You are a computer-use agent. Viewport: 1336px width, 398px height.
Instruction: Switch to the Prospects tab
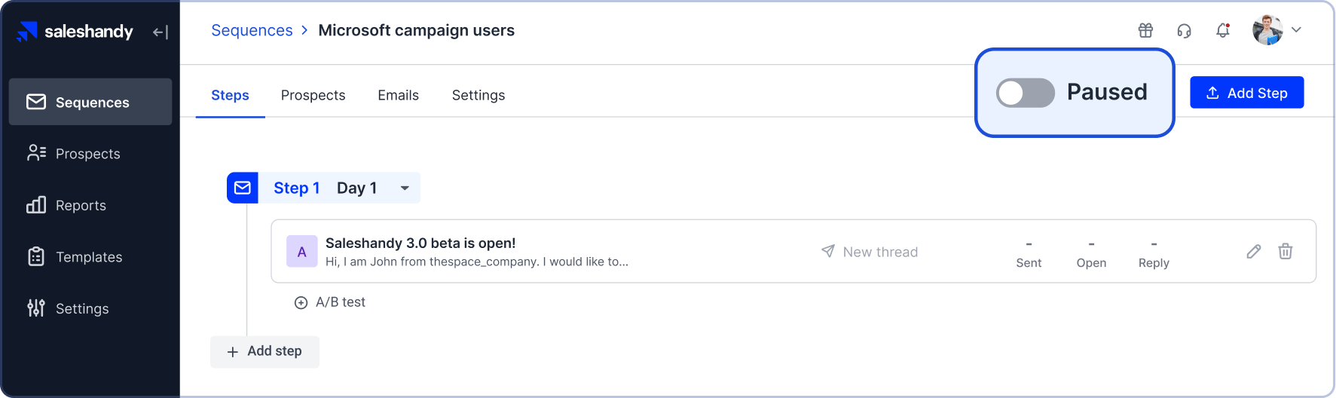tap(313, 96)
